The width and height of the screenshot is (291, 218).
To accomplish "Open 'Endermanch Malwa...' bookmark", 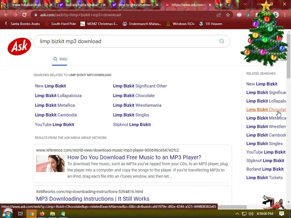I will 142,24.
